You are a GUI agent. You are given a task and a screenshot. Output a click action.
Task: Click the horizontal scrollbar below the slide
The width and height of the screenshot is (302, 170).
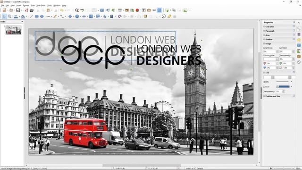point(142,165)
